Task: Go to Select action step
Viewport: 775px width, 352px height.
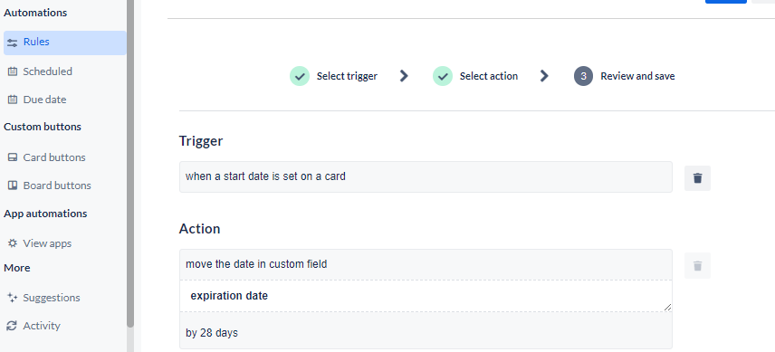Action: 475,77
